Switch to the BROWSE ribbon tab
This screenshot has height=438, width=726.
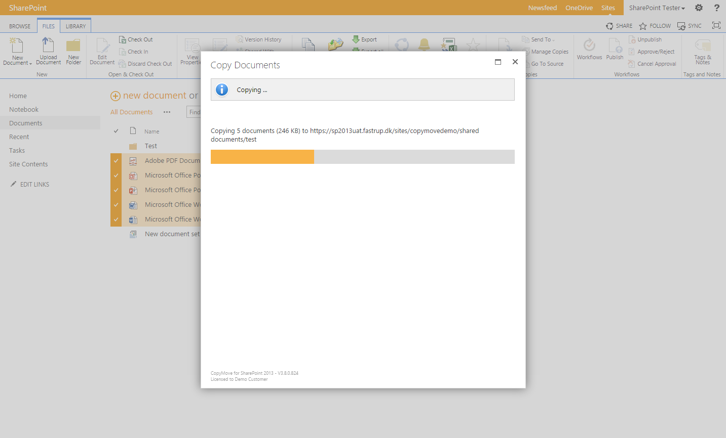point(20,26)
